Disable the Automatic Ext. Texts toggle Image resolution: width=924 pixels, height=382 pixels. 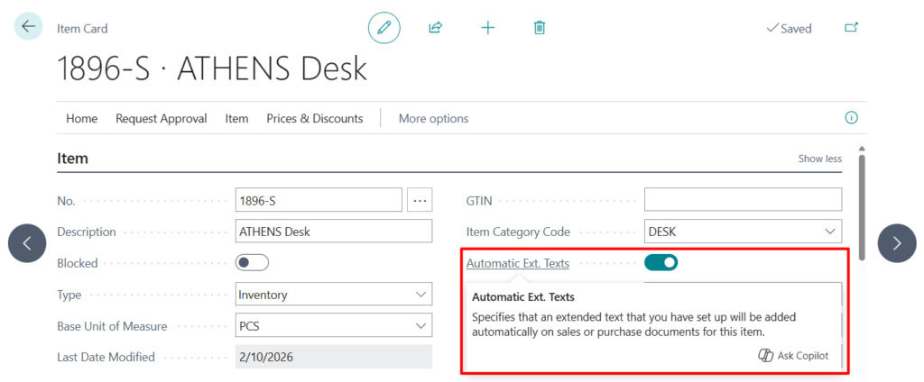pos(661,263)
